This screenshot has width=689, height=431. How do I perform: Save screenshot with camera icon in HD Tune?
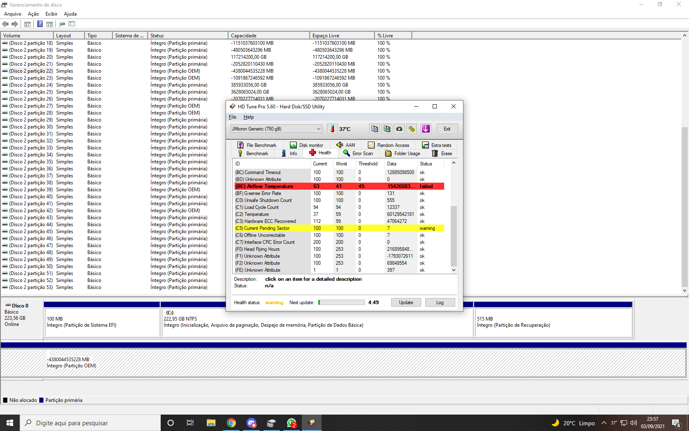tap(399, 129)
